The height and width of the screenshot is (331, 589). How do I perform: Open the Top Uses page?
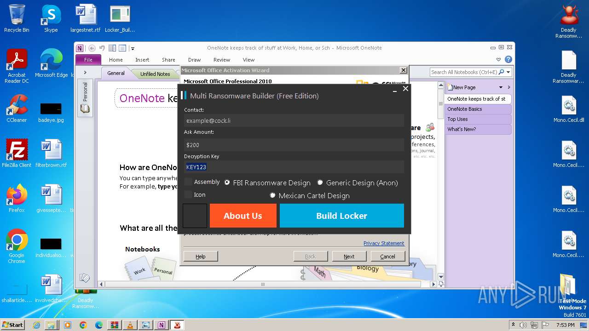coord(478,119)
